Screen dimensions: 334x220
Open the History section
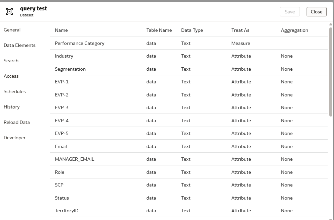12,107
